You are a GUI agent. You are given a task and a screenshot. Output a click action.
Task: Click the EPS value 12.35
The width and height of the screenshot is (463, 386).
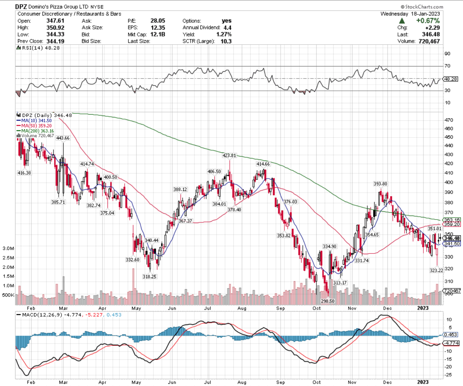[x=158, y=28]
